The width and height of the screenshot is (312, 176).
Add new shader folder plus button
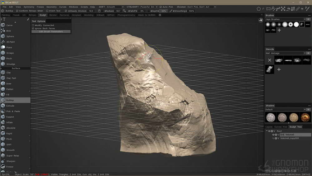tap(308, 110)
